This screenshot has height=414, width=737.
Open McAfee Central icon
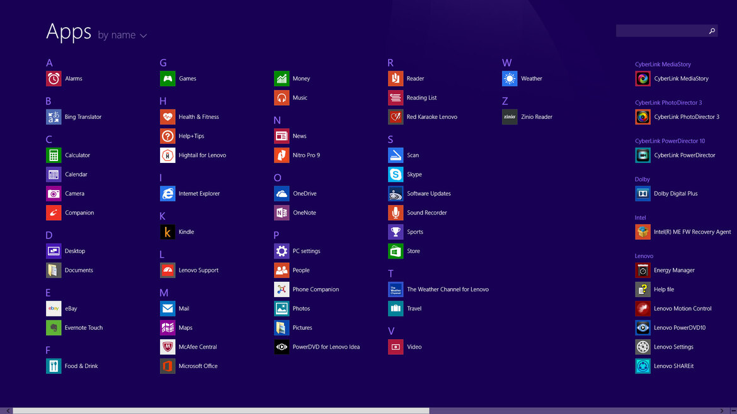168,347
